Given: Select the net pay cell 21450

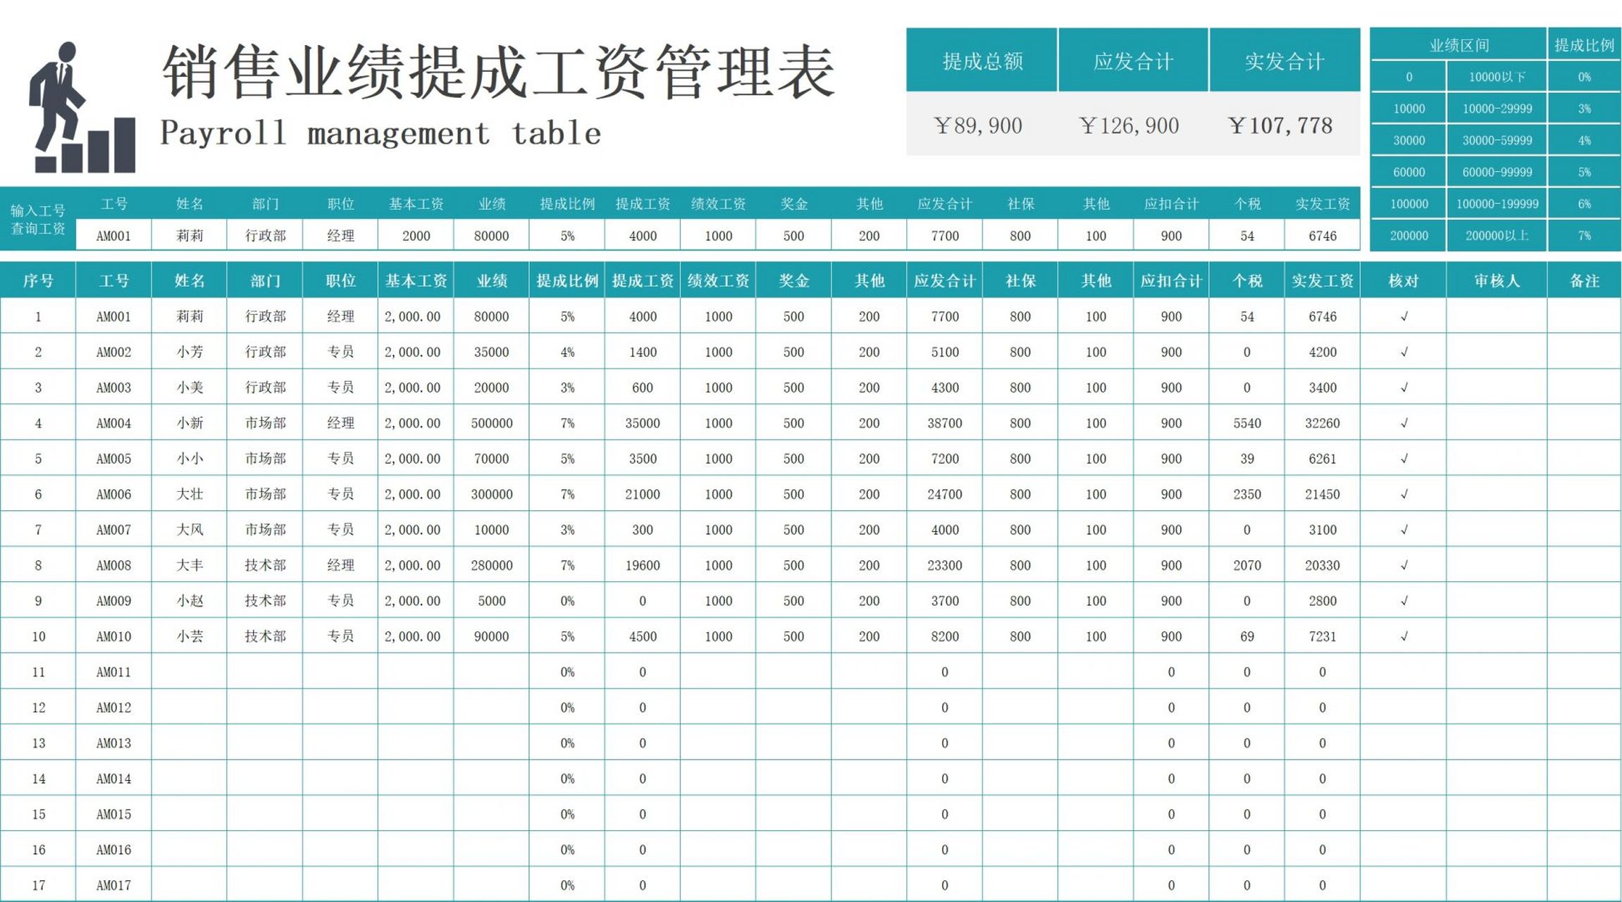Looking at the screenshot, I should 1322,494.
